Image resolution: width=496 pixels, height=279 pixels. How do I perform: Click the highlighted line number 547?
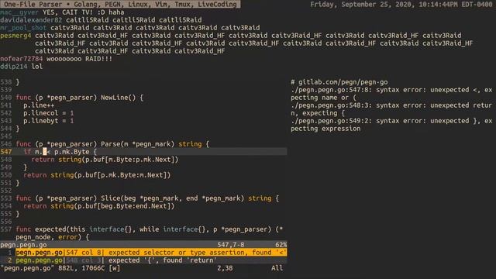pyautogui.click(x=6, y=152)
